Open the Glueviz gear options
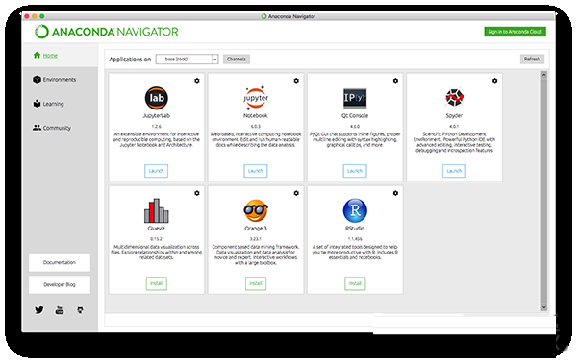Viewport: 577px width, 363px height. click(x=197, y=193)
